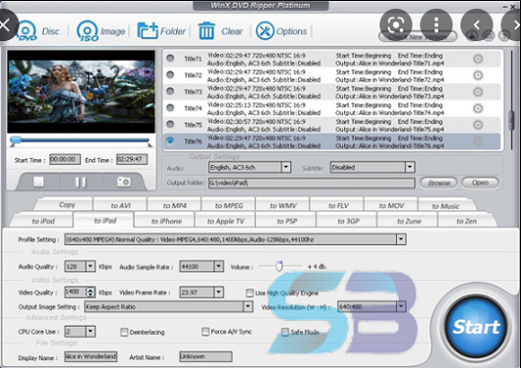
Task: Select the Title71 radio button
Action: click(170, 58)
